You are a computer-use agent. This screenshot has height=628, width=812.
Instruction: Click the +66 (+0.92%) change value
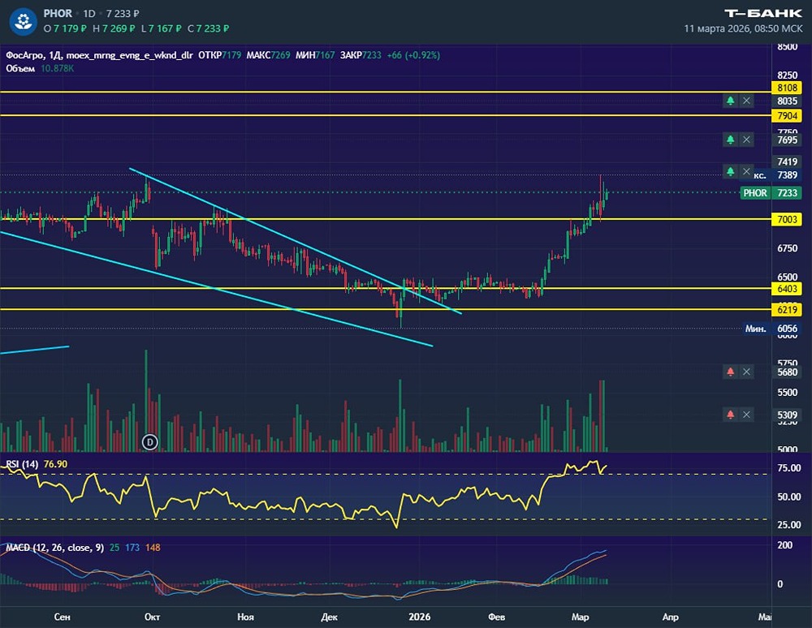tap(413, 55)
